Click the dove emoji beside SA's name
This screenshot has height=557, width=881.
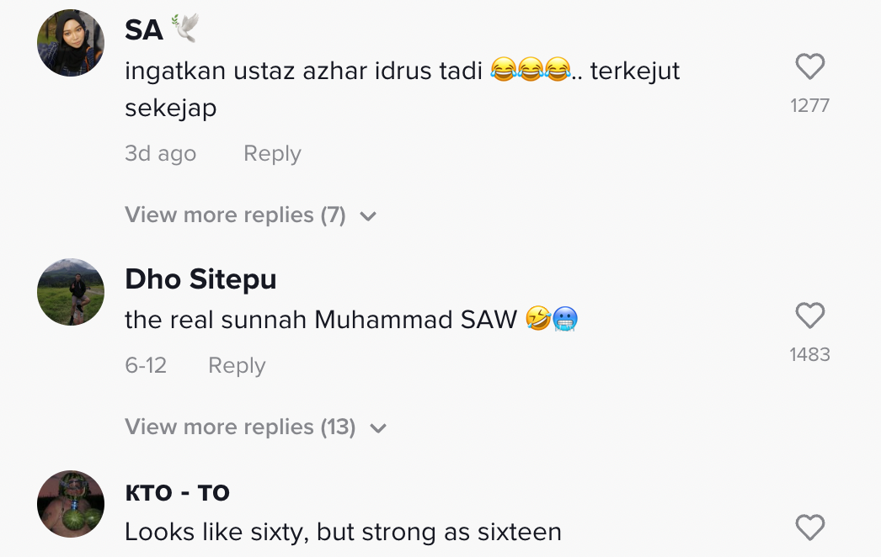(x=184, y=29)
